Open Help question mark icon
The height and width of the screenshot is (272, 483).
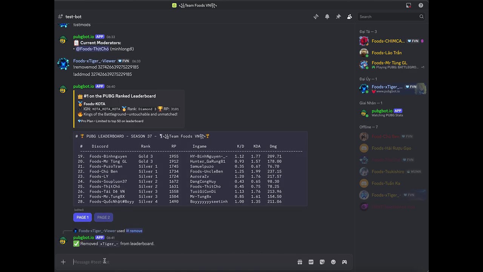421,5
